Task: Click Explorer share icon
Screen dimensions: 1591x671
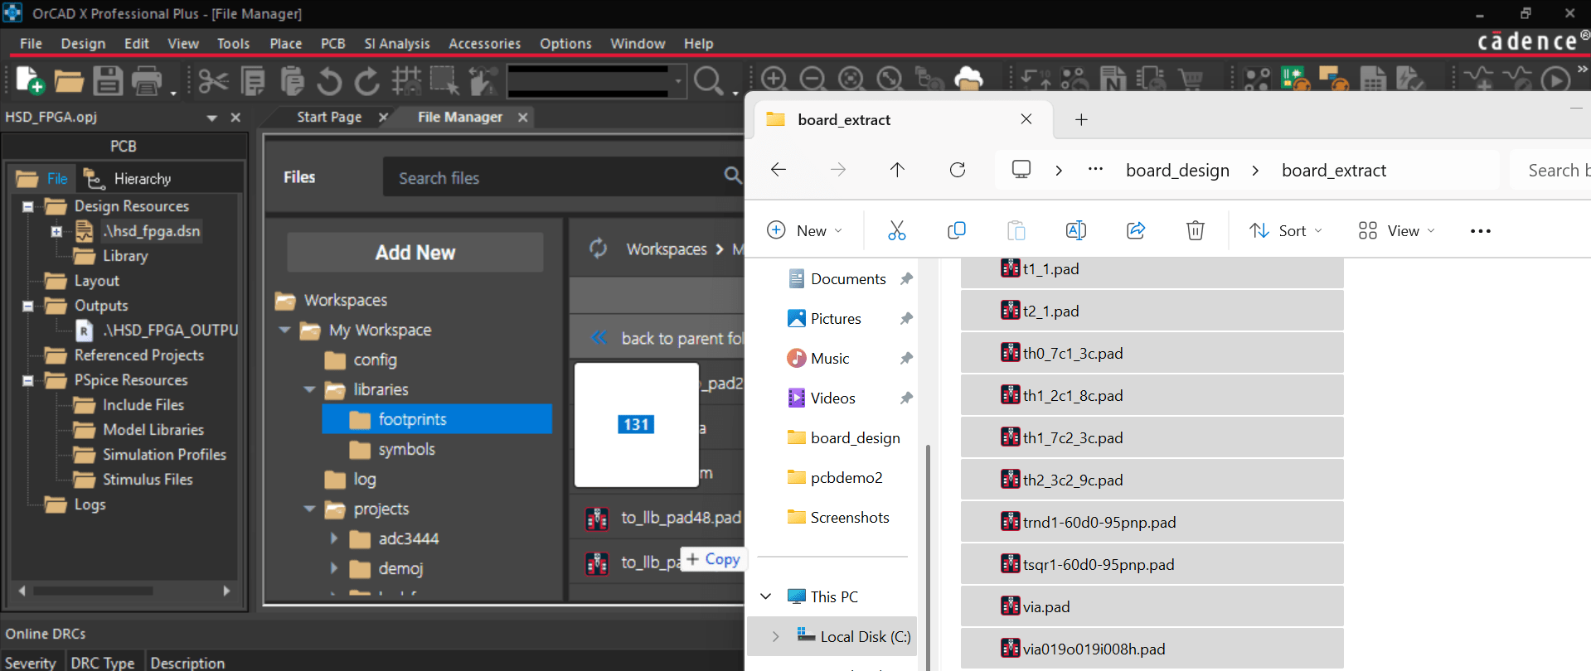Action: click(x=1135, y=230)
